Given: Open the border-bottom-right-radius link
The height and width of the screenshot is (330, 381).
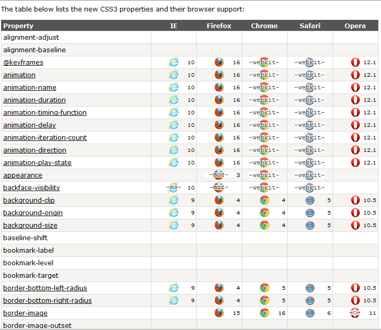Looking at the screenshot, I should click(x=47, y=300).
